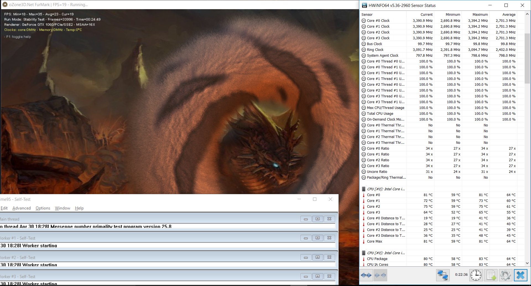Restore the Prime95 Main thread sub-window

click(x=317, y=219)
